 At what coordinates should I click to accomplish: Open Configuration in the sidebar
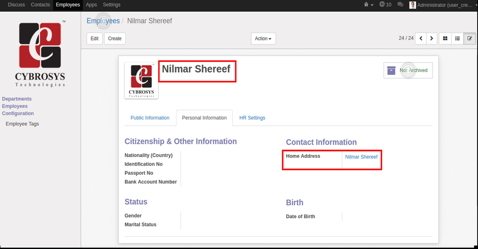coord(18,113)
